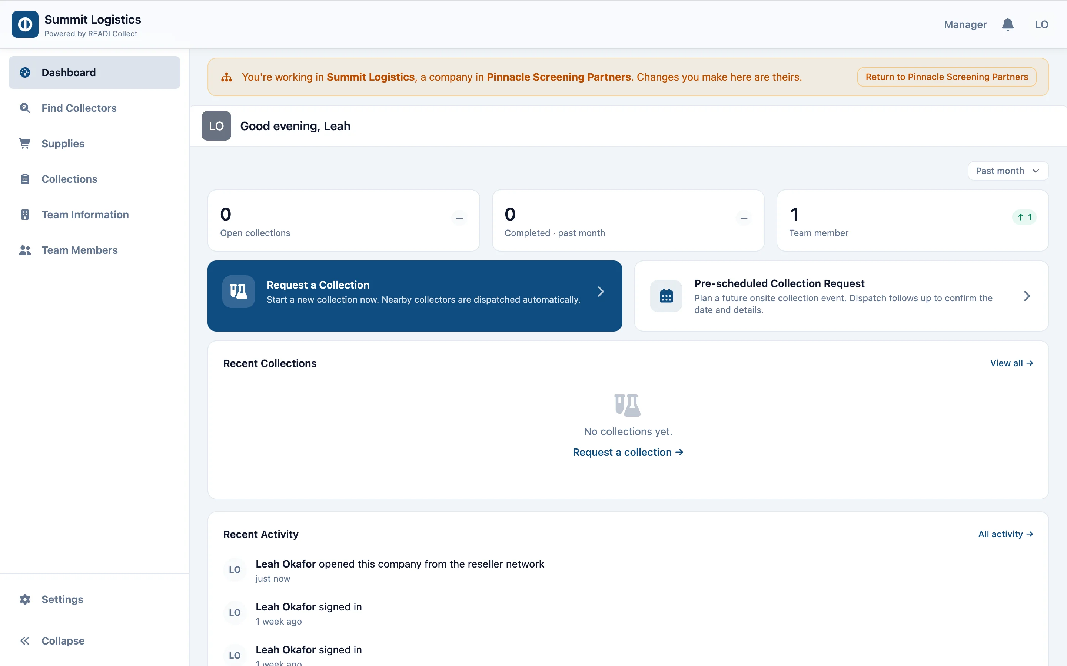Click 'Recent Activity' heading
The height and width of the screenshot is (666, 1067).
(260, 534)
